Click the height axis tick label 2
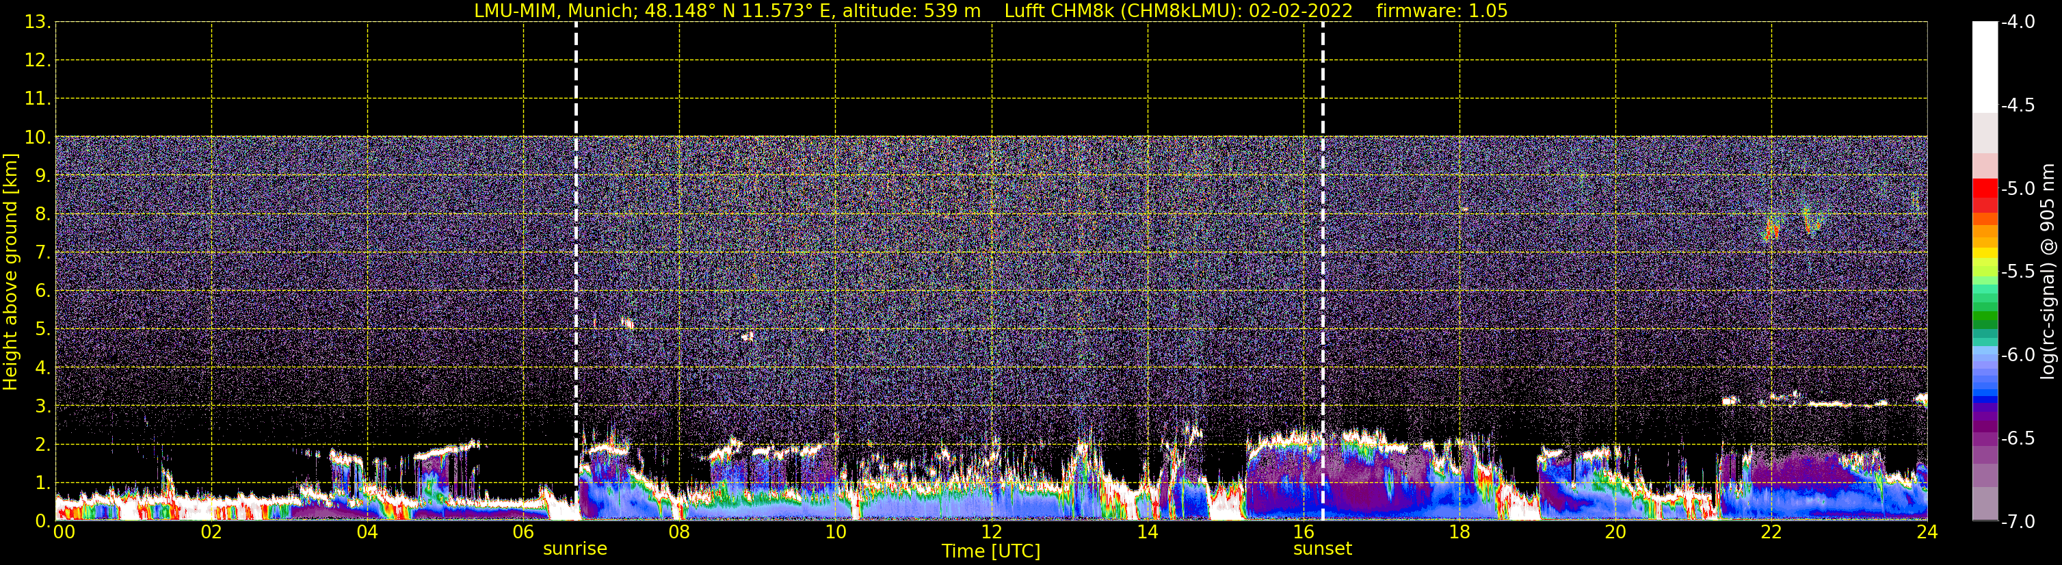 (x=42, y=445)
